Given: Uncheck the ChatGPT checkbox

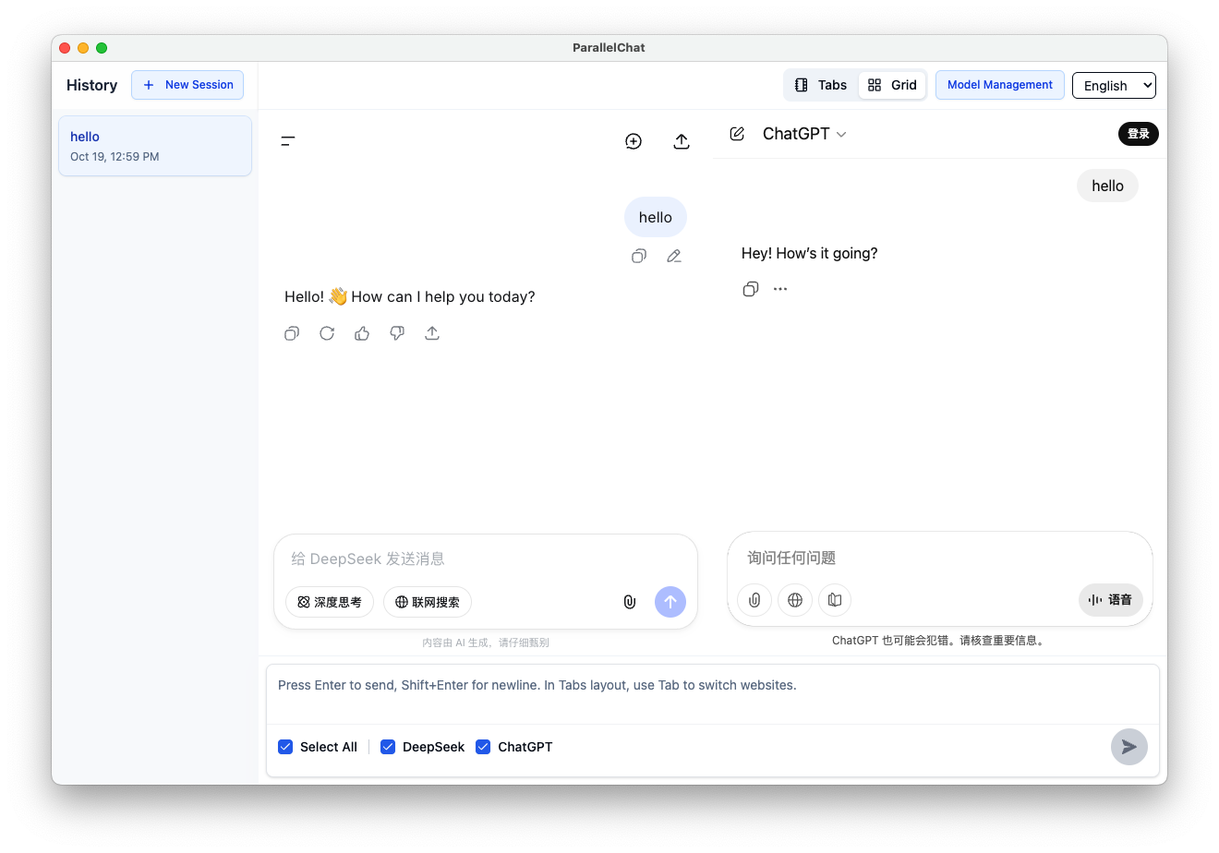Looking at the screenshot, I should click(x=483, y=747).
